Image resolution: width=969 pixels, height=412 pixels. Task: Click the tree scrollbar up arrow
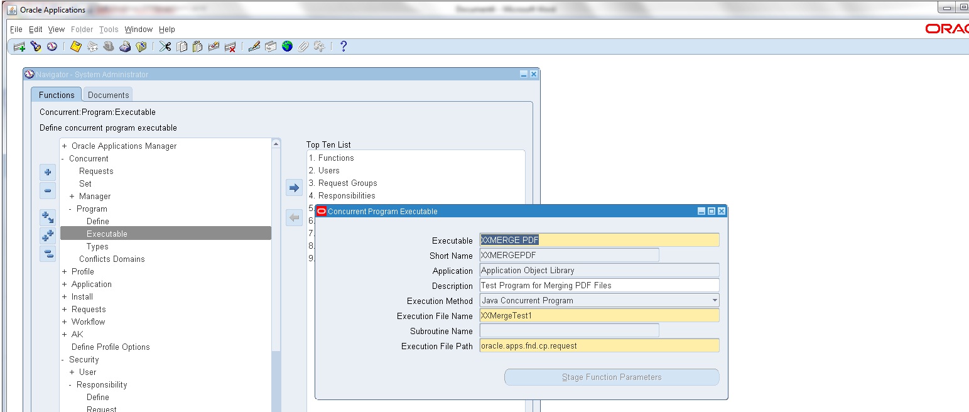click(x=276, y=144)
